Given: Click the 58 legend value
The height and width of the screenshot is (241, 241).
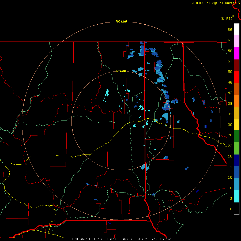Looking at the screenshot, I should (x=230, y=51).
